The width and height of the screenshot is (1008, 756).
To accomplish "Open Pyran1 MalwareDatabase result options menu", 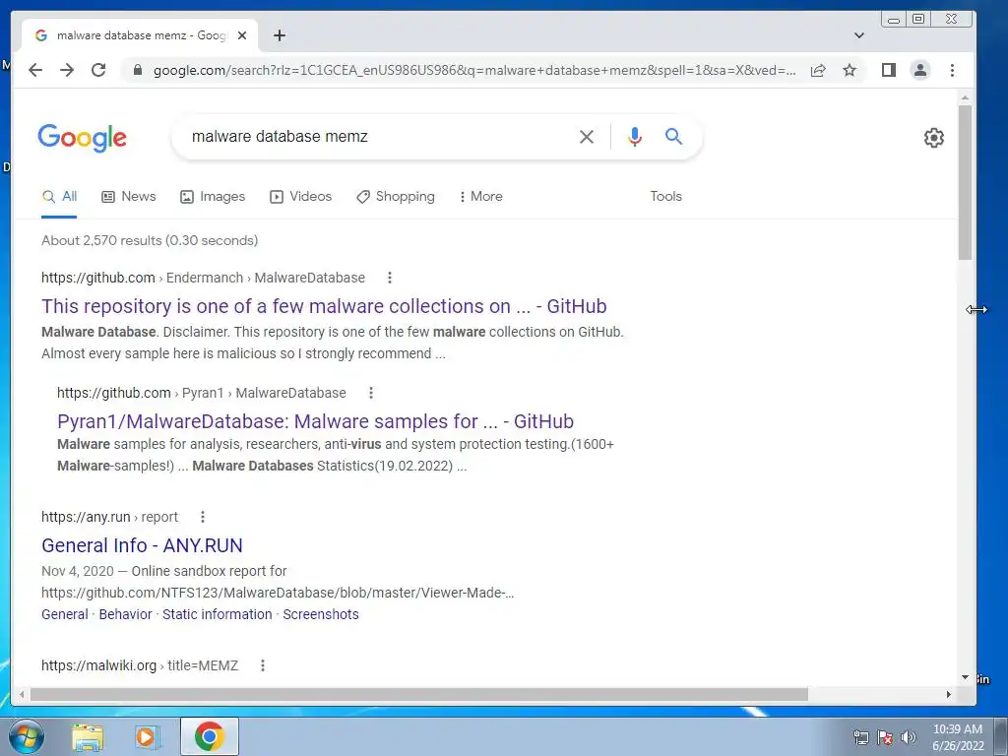I will [x=371, y=393].
